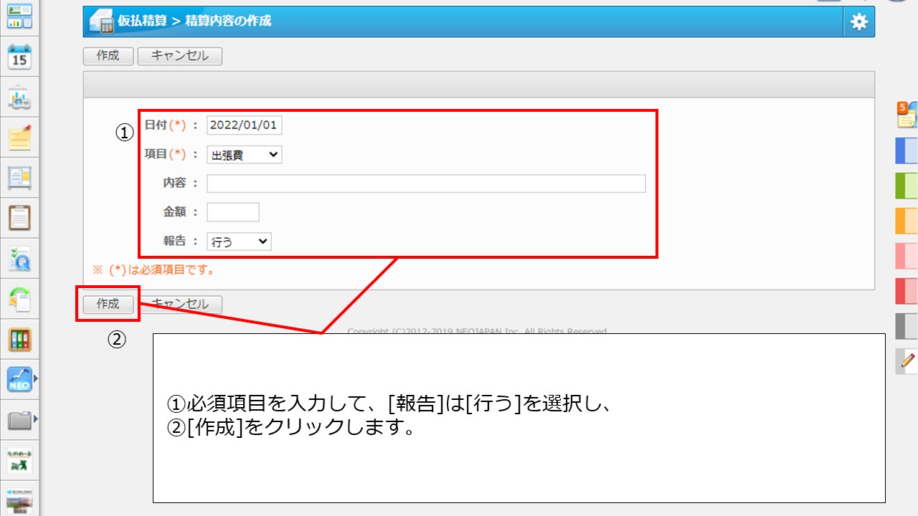918x516 pixels.
Task: Select the blue sticky note color
Action: pos(907,150)
